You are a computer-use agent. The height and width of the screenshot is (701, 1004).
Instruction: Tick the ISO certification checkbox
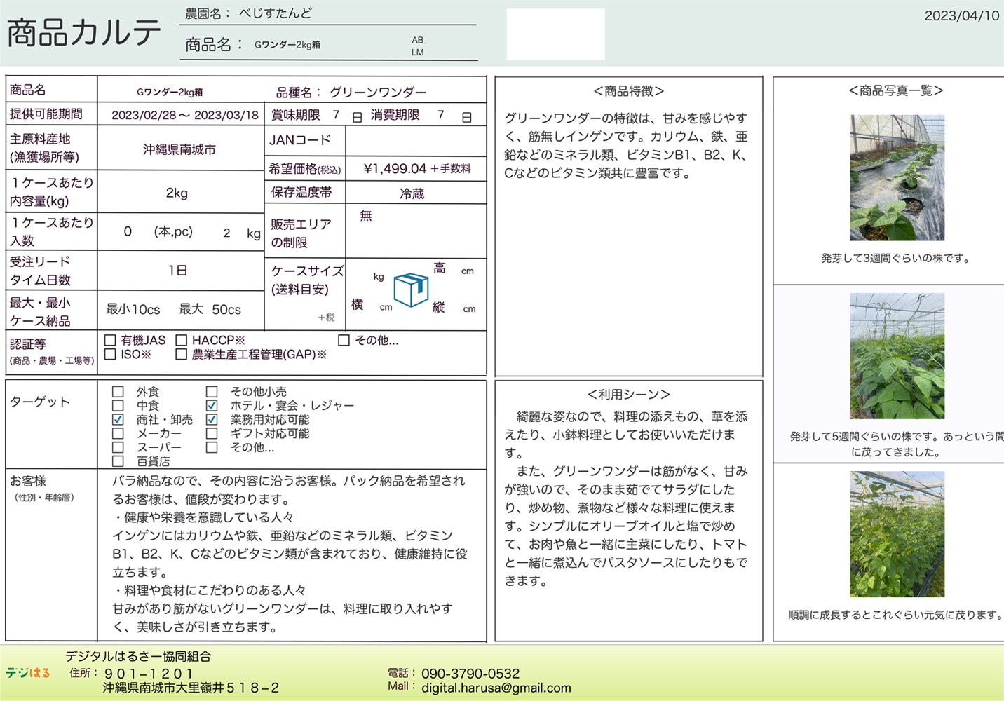point(110,355)
